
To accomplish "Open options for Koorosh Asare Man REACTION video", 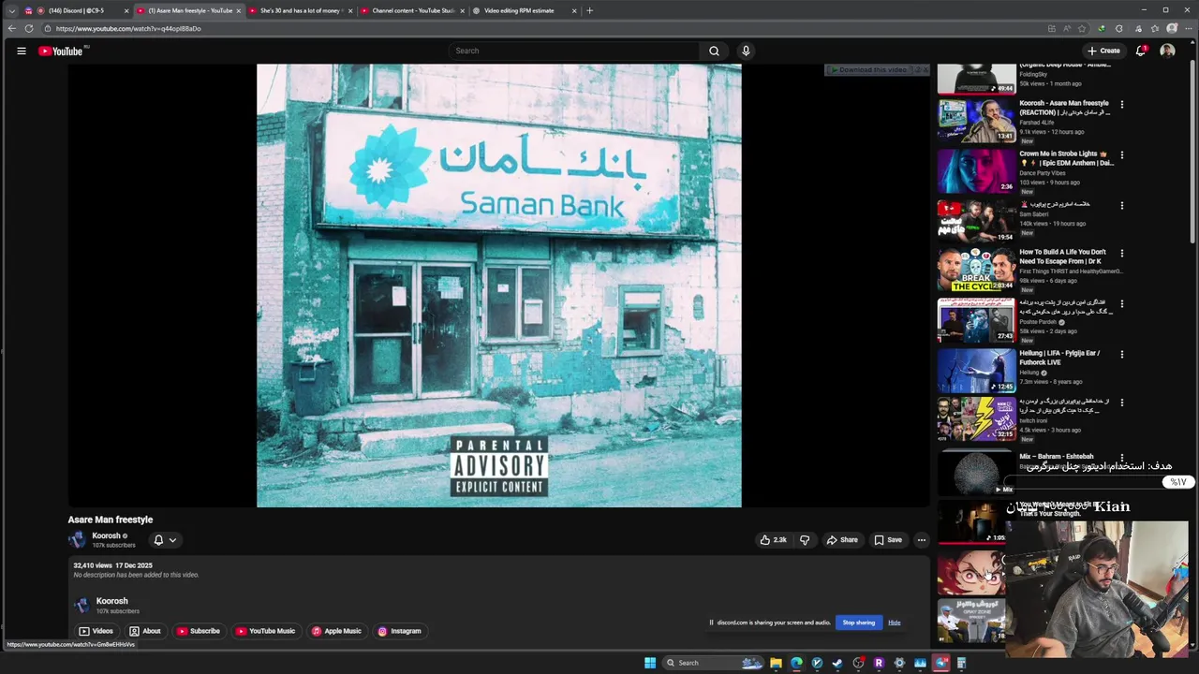I will point(1121,104).
